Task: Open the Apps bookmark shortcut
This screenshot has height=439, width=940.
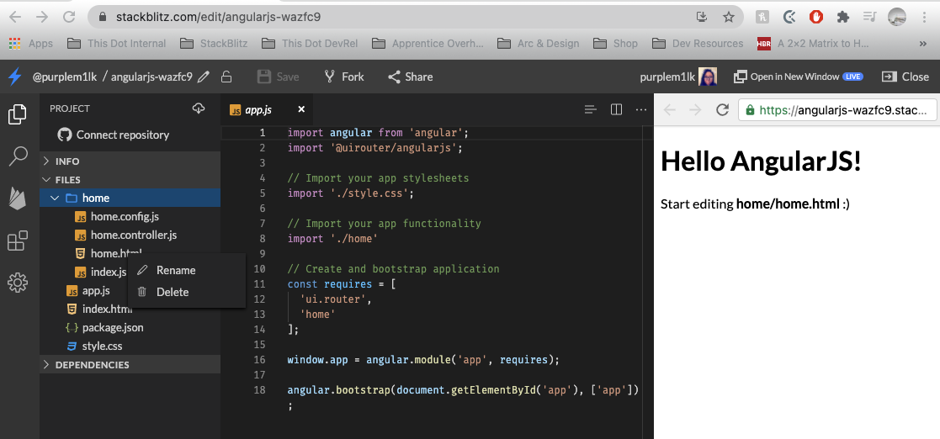Action: point(31,43)
